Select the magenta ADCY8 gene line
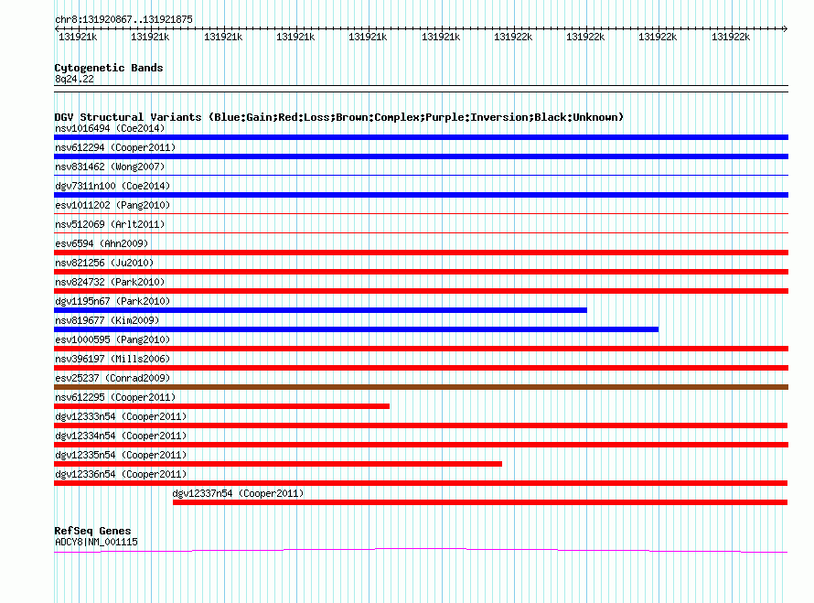Image resolution: width=814 pixels, height=603 pixels. 421,550
